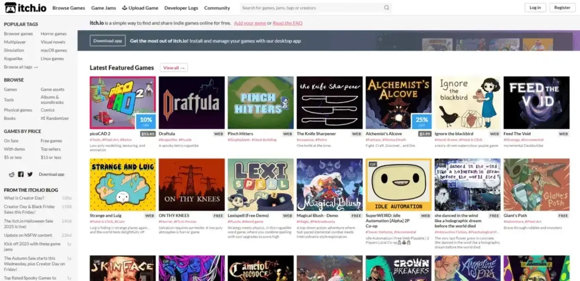Follow the Read the FAQ link

pyautogui.click(x=287, y=23)
